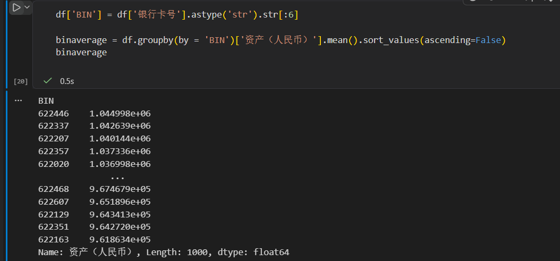Image resolution: width=560 pixels, height=261 pixels.
Task: Select BIN value 622163 in output
Action: [54, 240]
